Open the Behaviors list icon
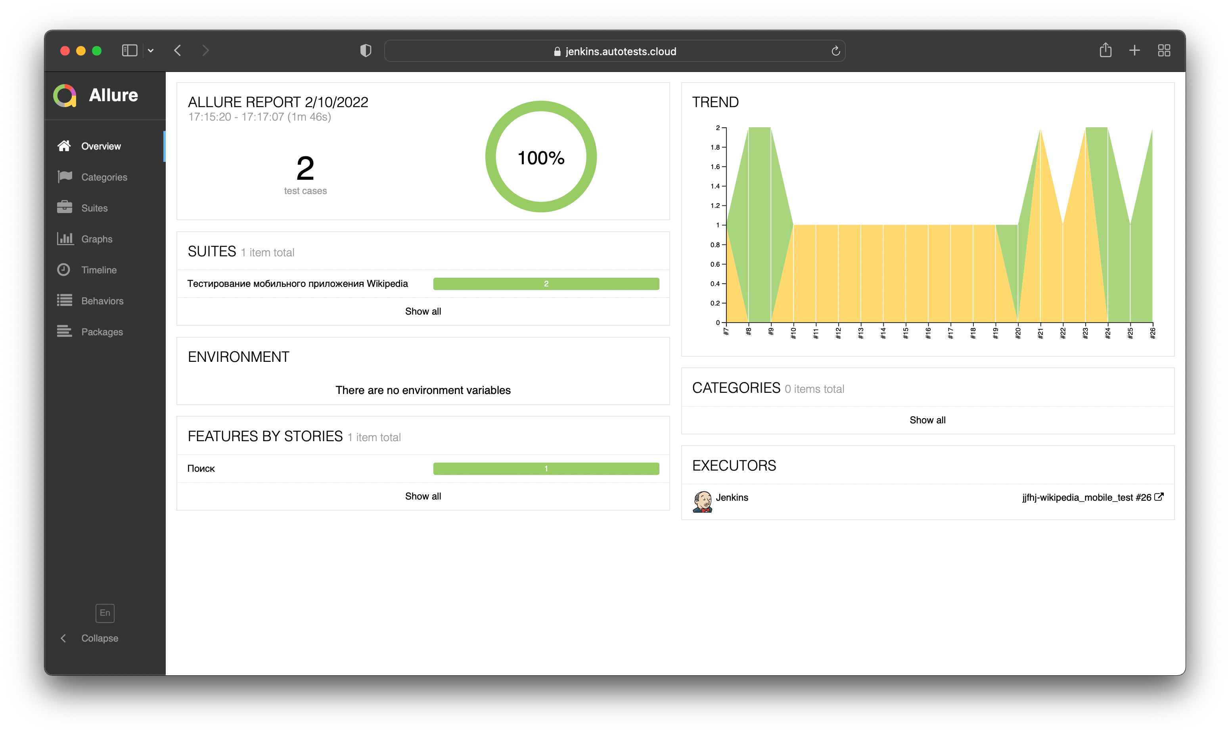 coord(65,301)
